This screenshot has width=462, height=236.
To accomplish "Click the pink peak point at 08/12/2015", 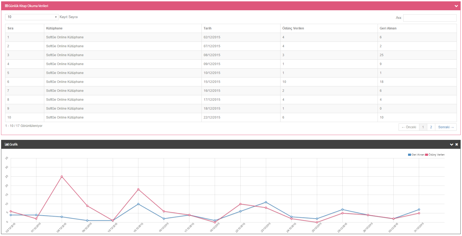I will [x=62, y=177].
